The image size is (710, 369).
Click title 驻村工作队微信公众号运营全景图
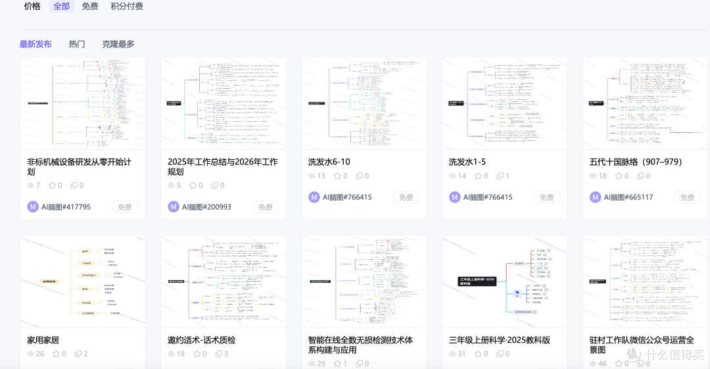[x=642, y=345]
